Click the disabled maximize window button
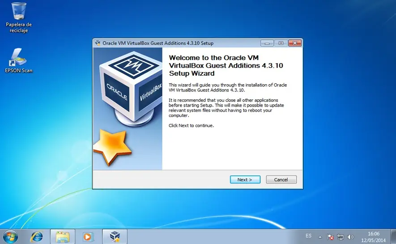Screen dimensions: 396x244 [281, 43]
